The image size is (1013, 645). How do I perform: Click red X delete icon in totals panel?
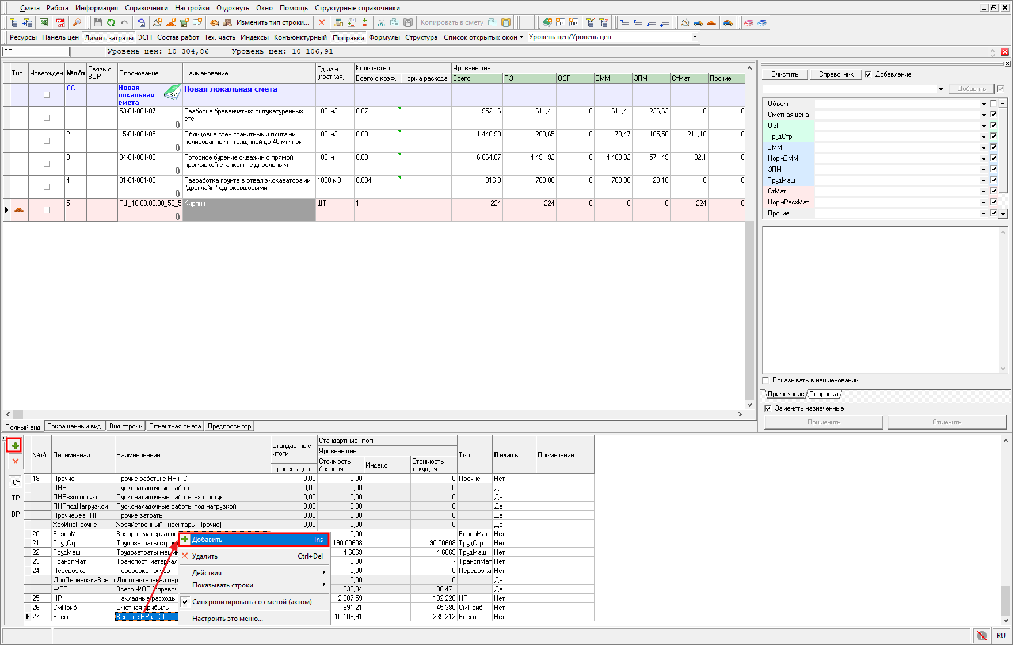[15, 461]
